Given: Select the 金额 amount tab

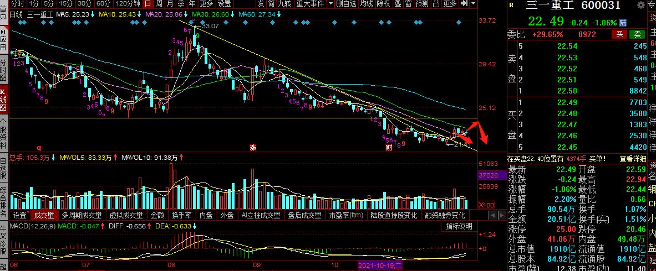Looking at the screenshot, I should tap(157, 216).
